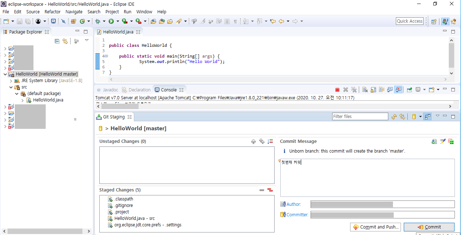Toggle show console on standard error change
The height and width of the screenshot is (235, 461).
398,90
